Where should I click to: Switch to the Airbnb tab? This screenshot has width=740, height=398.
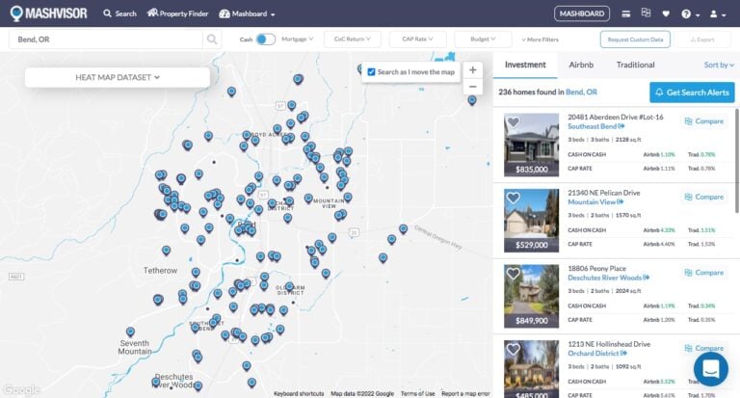[x=581, y=65]
